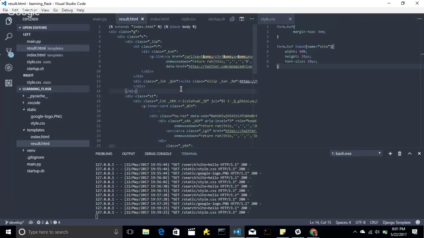Open more actions for right editor group

[x=419, y=19]
